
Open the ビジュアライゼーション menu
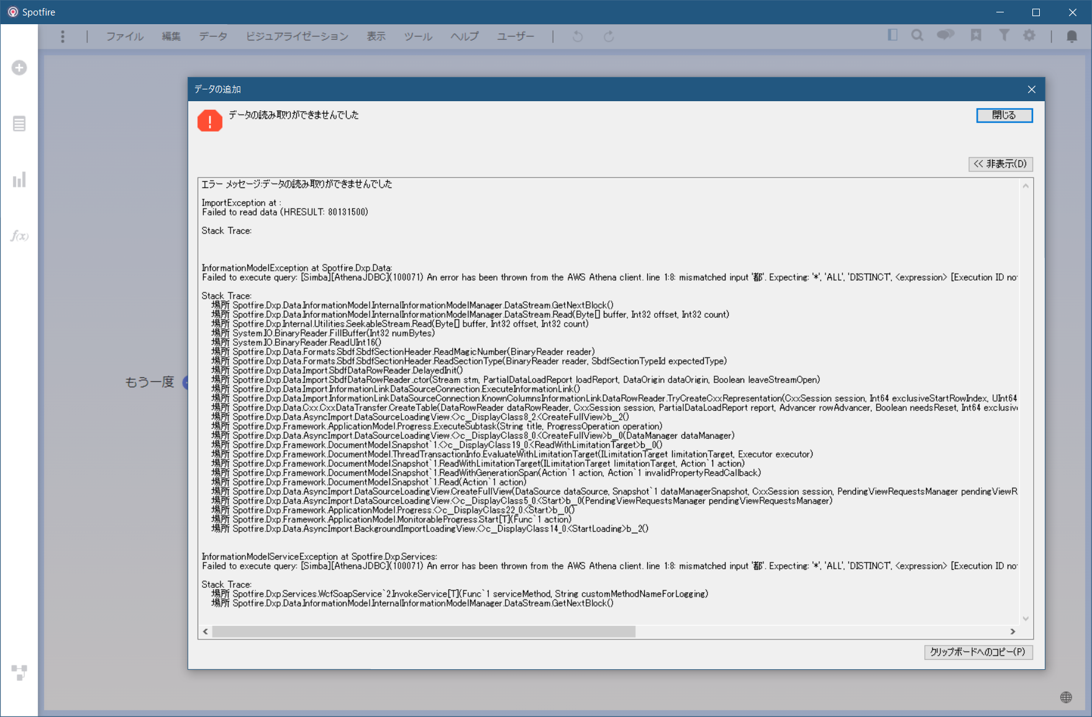click(297, 37)
